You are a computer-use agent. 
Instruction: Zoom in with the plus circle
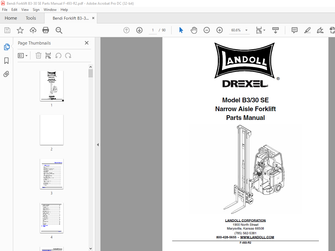219,30
